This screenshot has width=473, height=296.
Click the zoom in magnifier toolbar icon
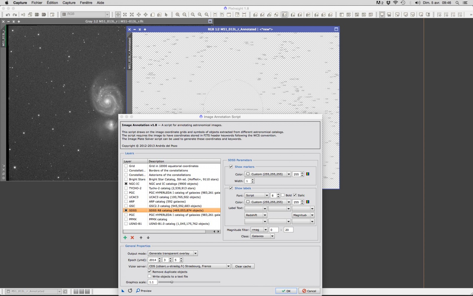(177, 15)
